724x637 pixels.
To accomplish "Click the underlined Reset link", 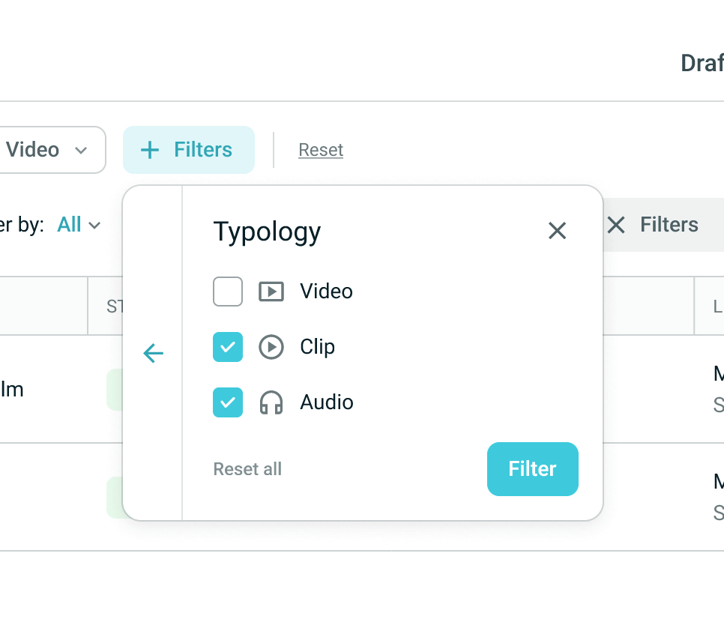I will pyautogui.click(x=321, y=150).
